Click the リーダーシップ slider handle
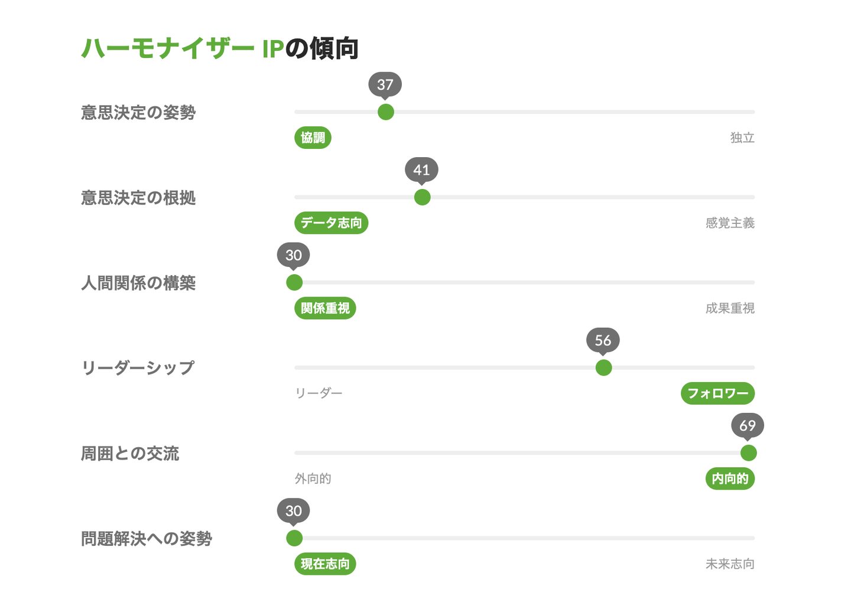The width and height of the screenshot is (851, 609). click(x=603, y=367)
